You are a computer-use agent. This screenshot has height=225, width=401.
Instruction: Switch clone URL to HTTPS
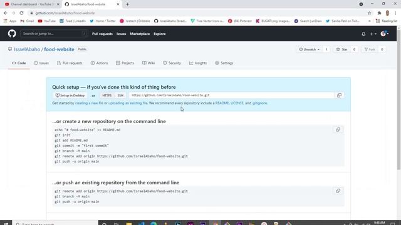(107, 96)
